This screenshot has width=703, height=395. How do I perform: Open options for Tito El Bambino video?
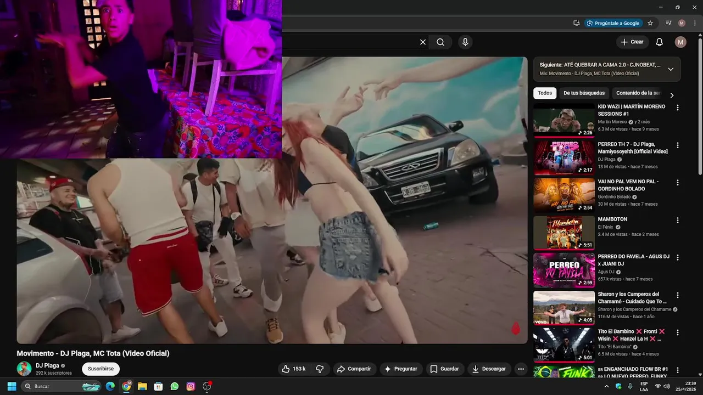[677, 332]
